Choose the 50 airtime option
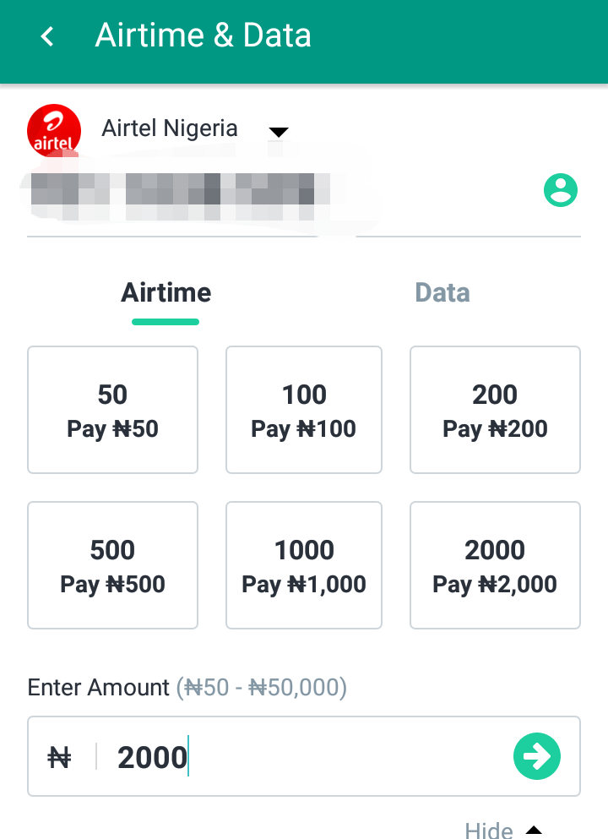The width and height of the screenshot is (608, 839). [x=113, y=410]
